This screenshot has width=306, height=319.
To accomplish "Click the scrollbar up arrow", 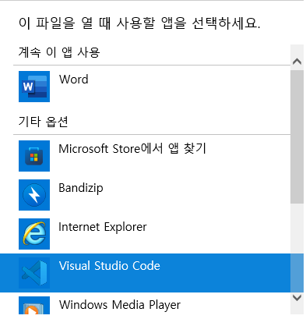I will [297, 62].
